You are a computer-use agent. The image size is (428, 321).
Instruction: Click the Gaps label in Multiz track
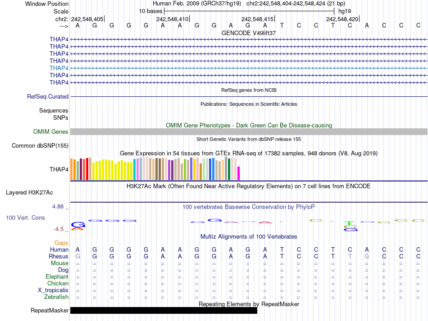61,243
